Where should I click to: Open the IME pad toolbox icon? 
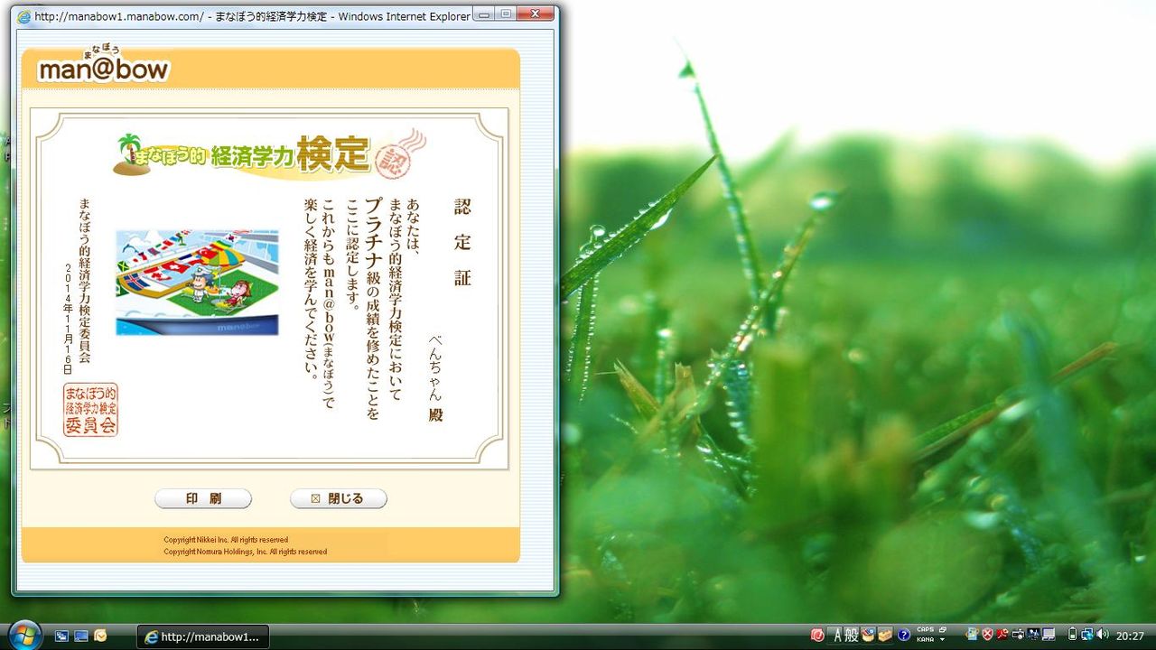pos(868,635)
